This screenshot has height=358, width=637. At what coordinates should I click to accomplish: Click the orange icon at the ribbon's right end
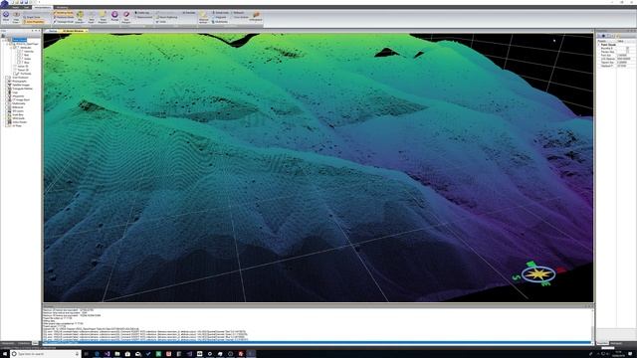click(256, 15)
